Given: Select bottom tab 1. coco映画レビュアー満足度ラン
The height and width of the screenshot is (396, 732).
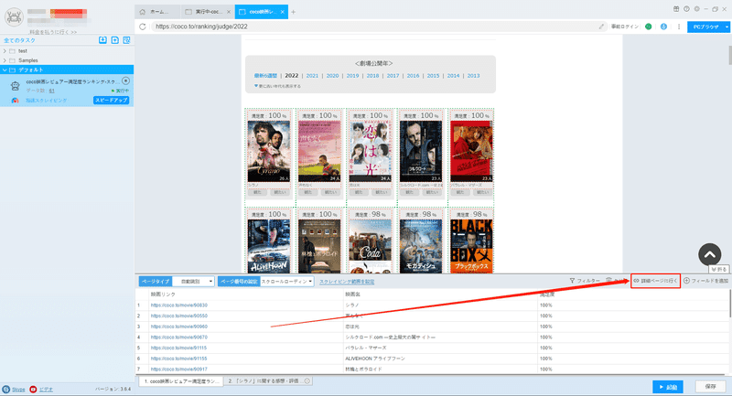Looking at the screenshot, I should tap(181, 381).
